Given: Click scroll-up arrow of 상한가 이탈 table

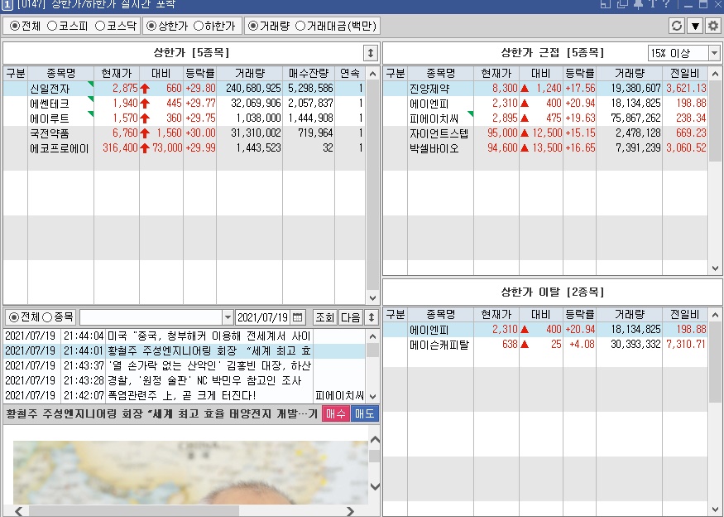Looking at the screenshot, I should tap(715, 316).
